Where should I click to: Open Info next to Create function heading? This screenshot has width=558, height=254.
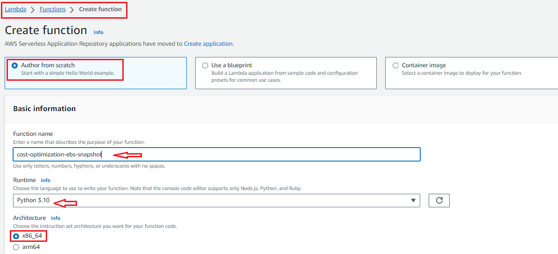tap(99, 32)
